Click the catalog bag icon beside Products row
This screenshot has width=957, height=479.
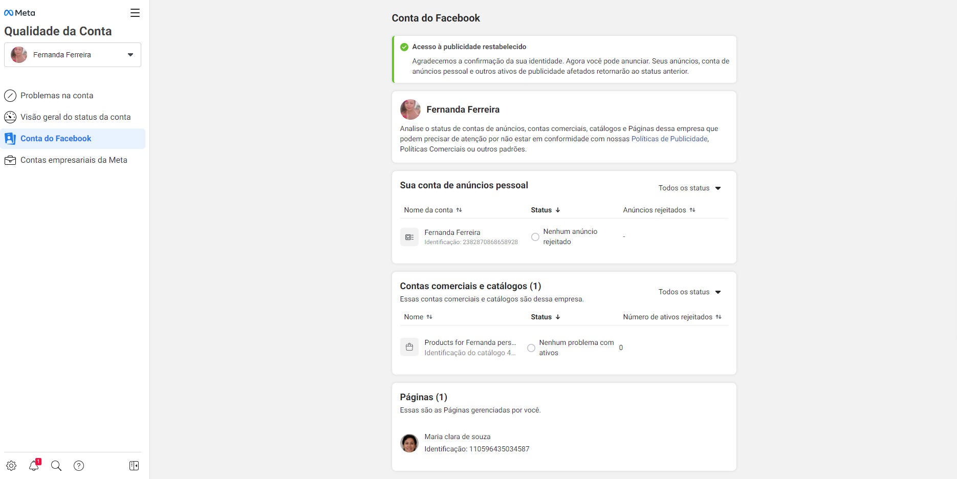[x=409, y=347]
